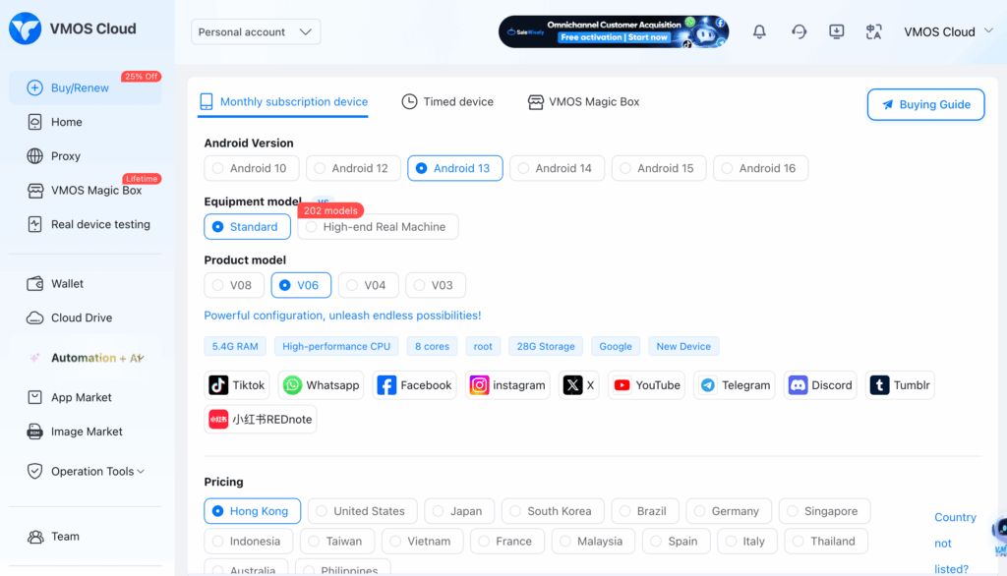
Task: Open Automation + AI menu item
Action: tap(87, 358)
